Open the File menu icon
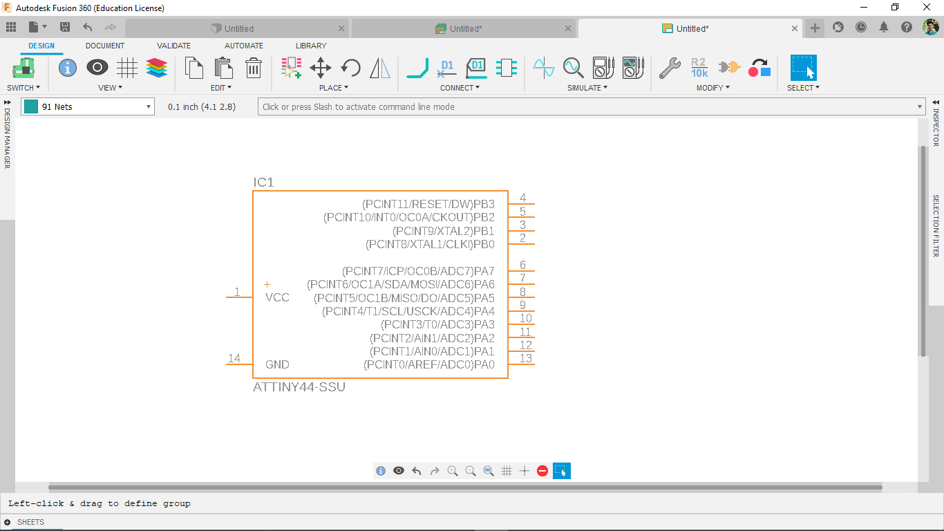The height and width of the screenshot is (531, 944). pyautogui.click(x=37, y=27)
